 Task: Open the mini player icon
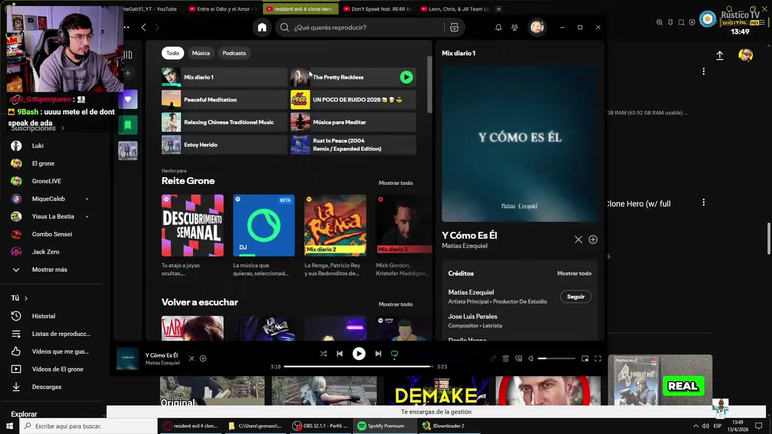[x=585, y=359]
